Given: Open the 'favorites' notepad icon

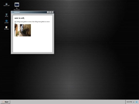Looking at the screenshot, I should pos(6,28).
